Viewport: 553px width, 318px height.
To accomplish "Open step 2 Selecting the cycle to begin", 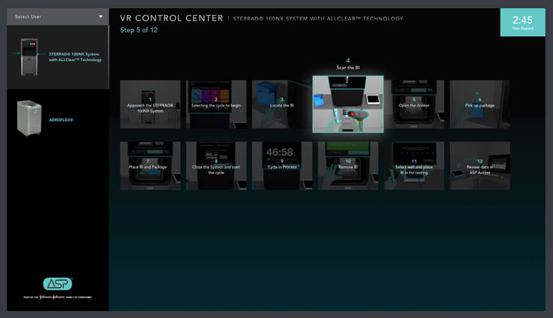I will 216,104.
